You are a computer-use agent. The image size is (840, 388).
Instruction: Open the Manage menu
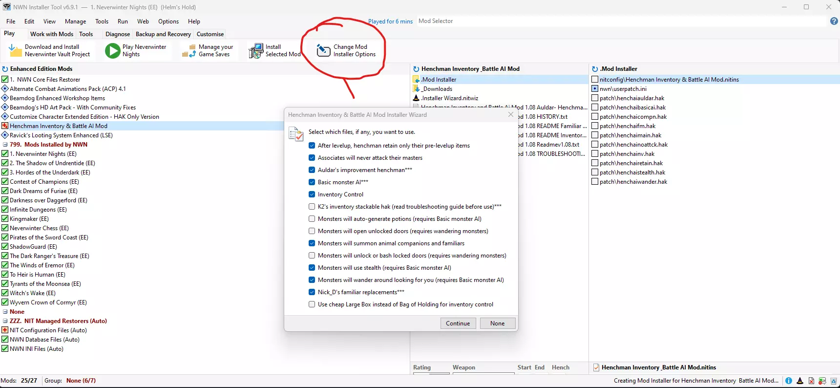[75, 22]
